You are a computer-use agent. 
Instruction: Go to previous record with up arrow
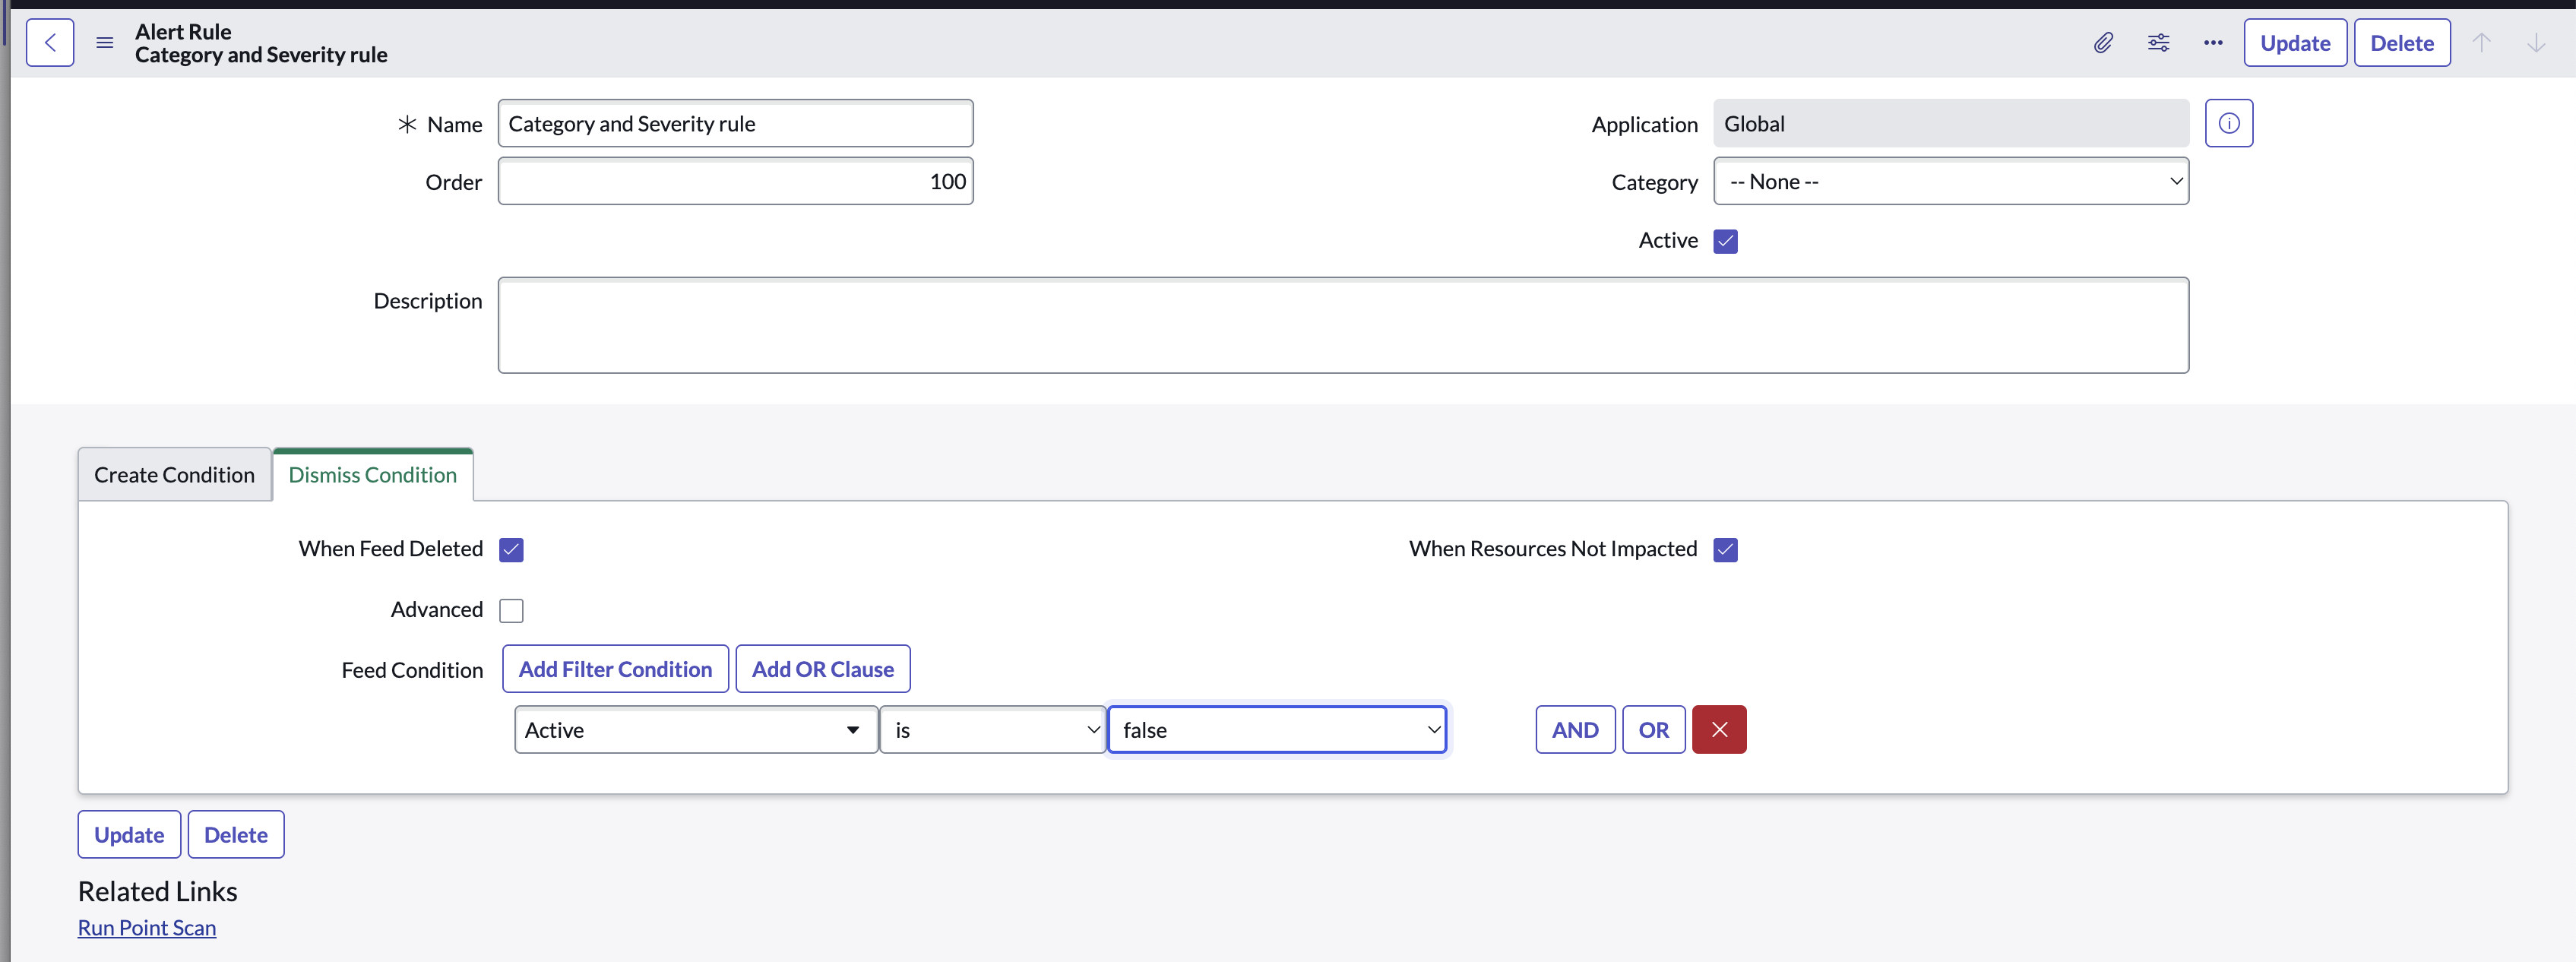click(2482, 43)
